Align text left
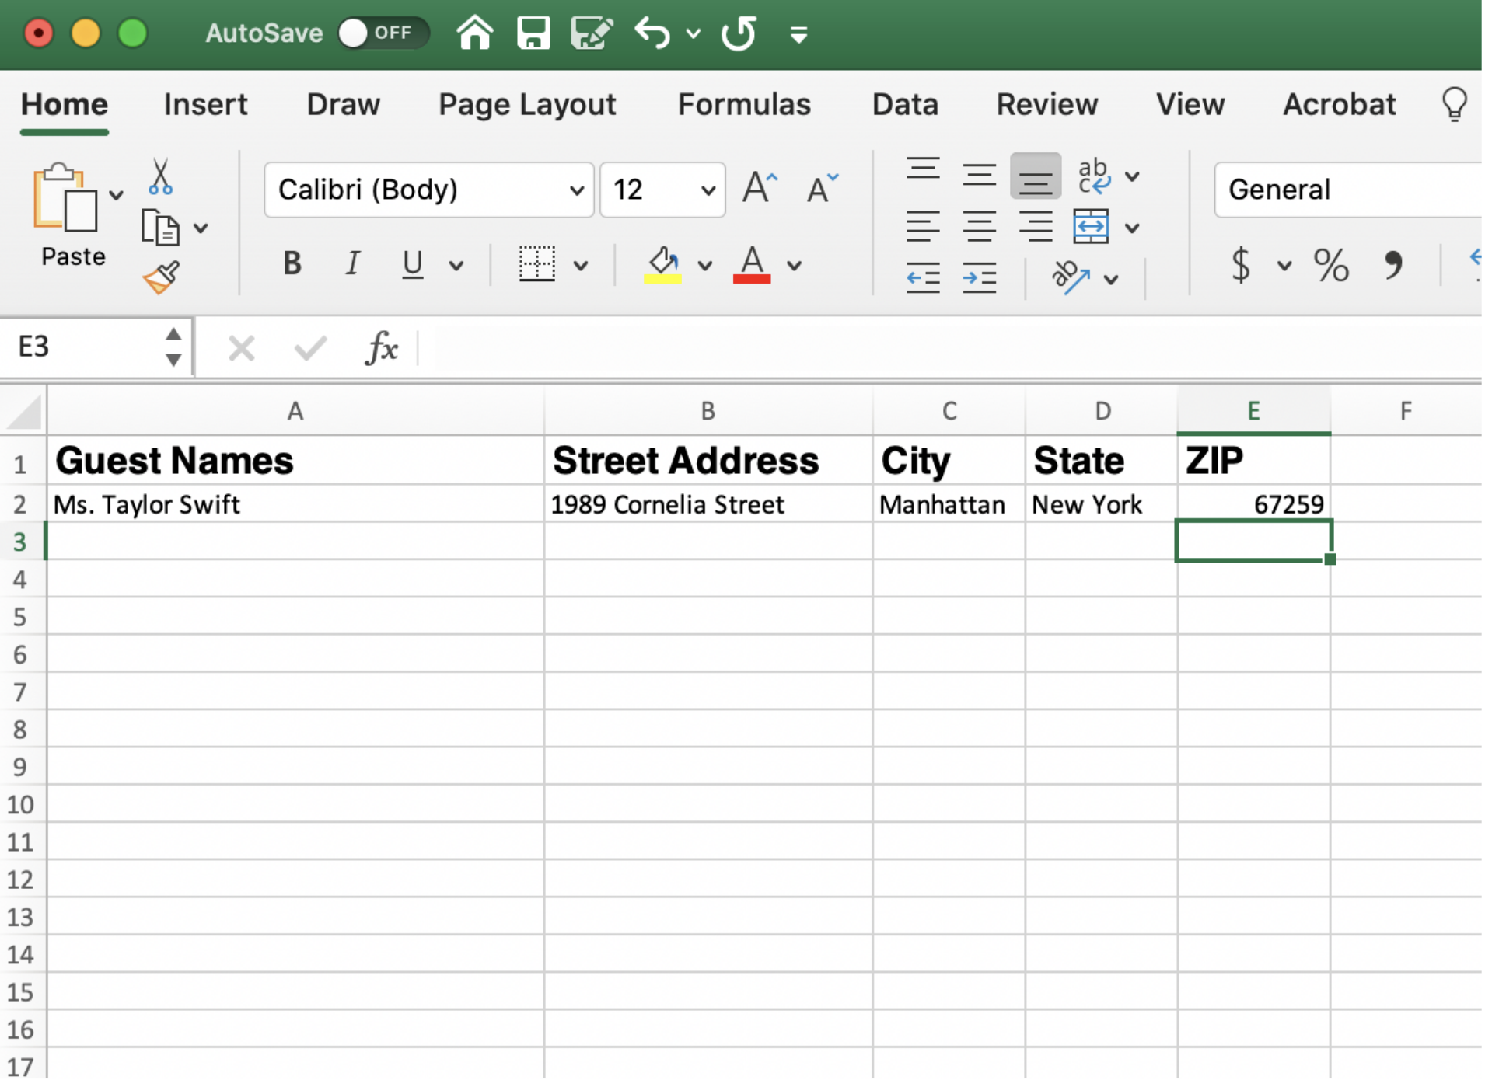1485x1080 pixels. 923,227
